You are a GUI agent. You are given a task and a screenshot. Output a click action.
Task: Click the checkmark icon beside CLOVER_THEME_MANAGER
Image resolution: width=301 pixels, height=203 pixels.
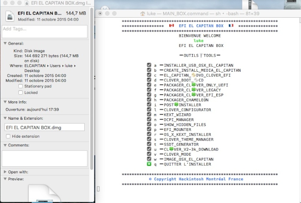tap(149, 139)
